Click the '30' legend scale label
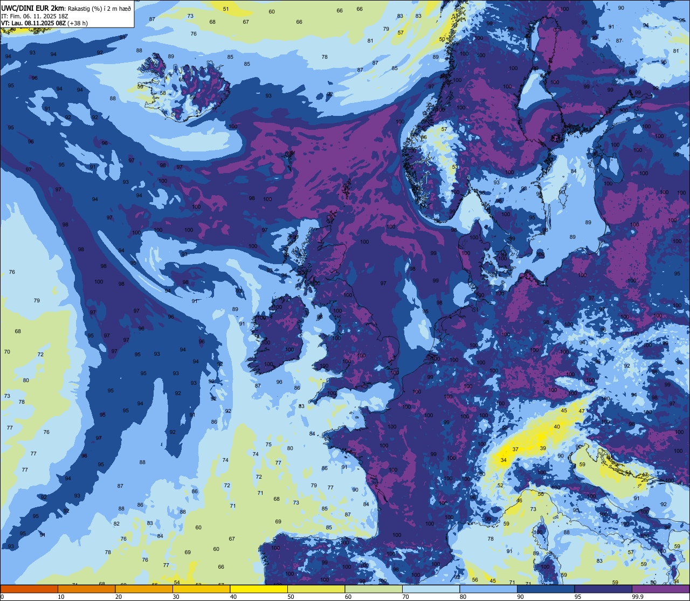Viewport: 690px width, 601px height. (x=176, y=597)
